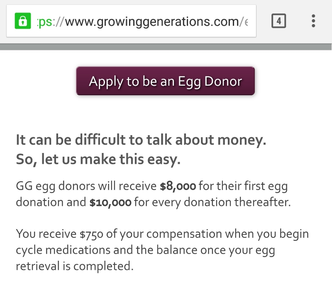
Task: Open the three-dot browser overflow menu
Action: 313,21
